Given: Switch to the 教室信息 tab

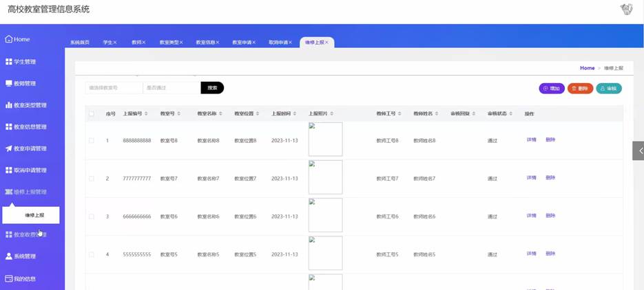Looking at the screenshot, I should (x=207, y=42).
